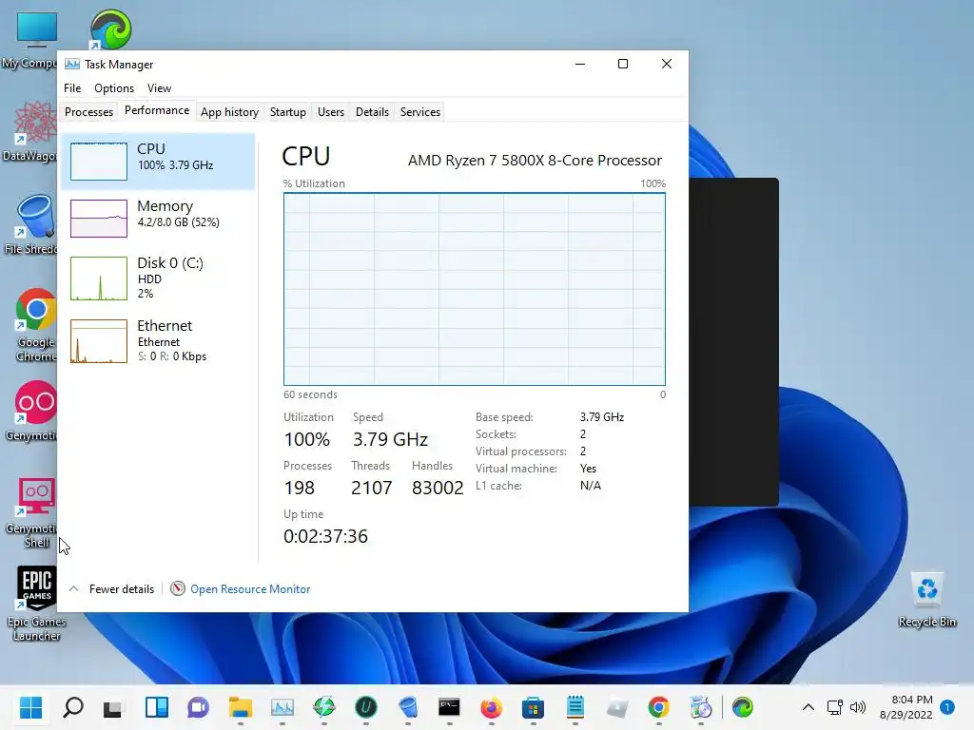Open Chat app on taskbar
974x730 pixels.
pyautogui.click(x=198, y=707)
